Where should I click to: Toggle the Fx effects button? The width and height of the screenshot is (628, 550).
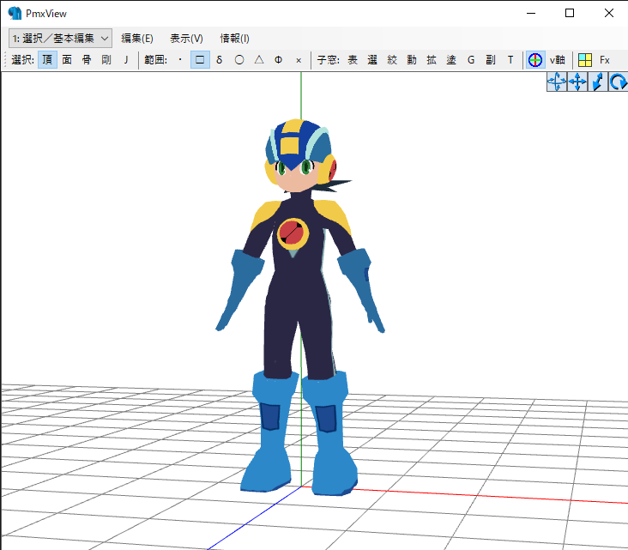click(x=605, y=60)
